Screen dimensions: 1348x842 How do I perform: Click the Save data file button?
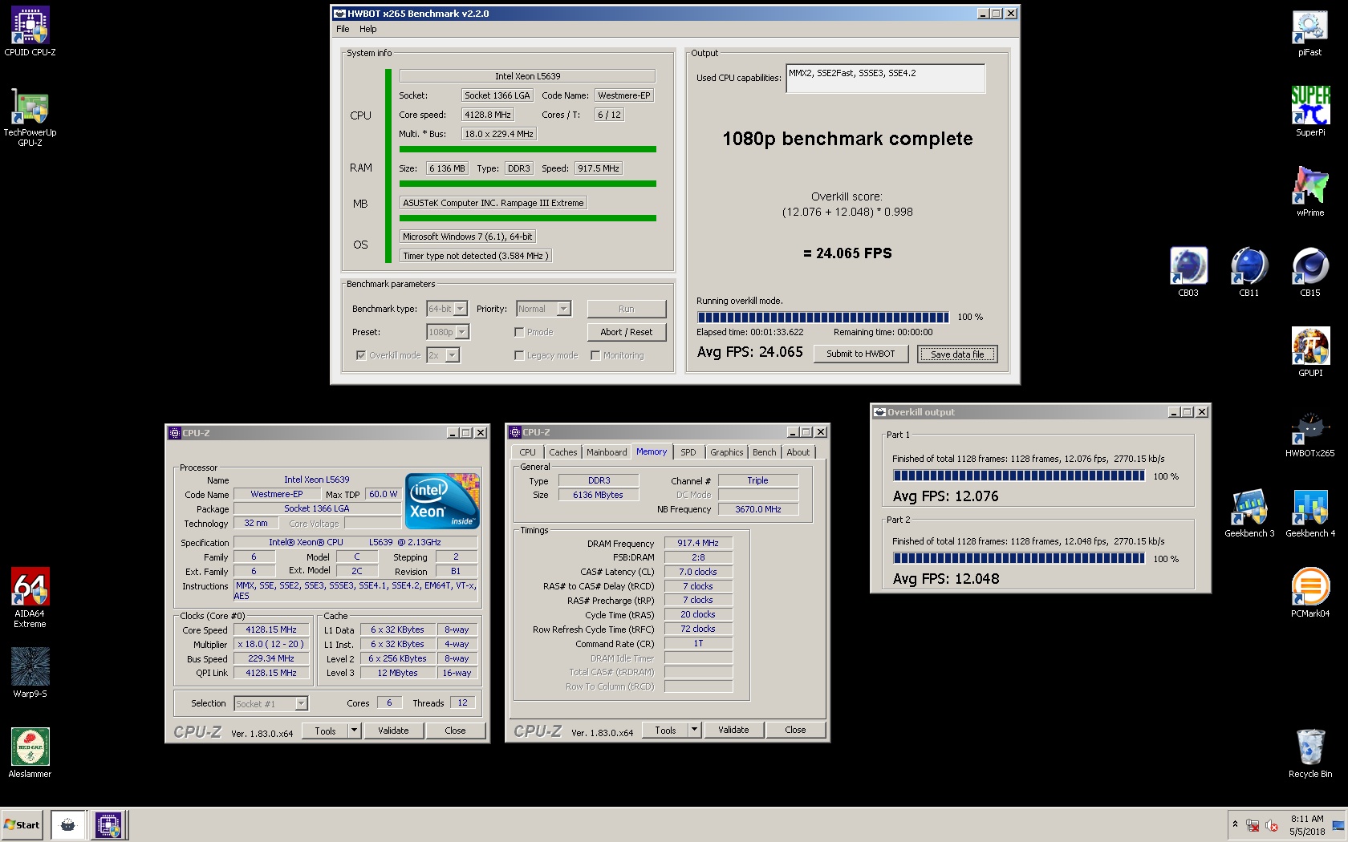tap(957, 354)
